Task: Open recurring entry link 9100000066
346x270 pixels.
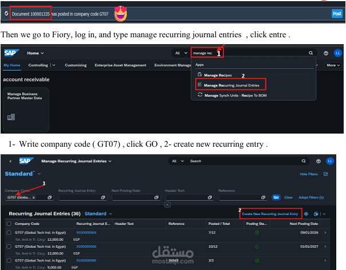Action: [x=86, y=260]
